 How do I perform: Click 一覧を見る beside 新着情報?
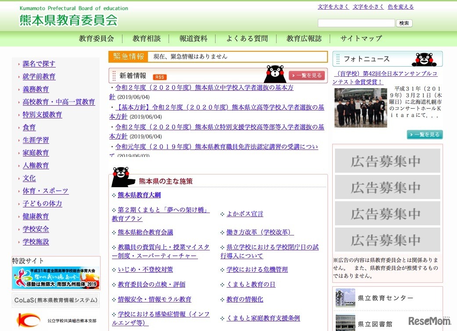click(x=307, y=75)
